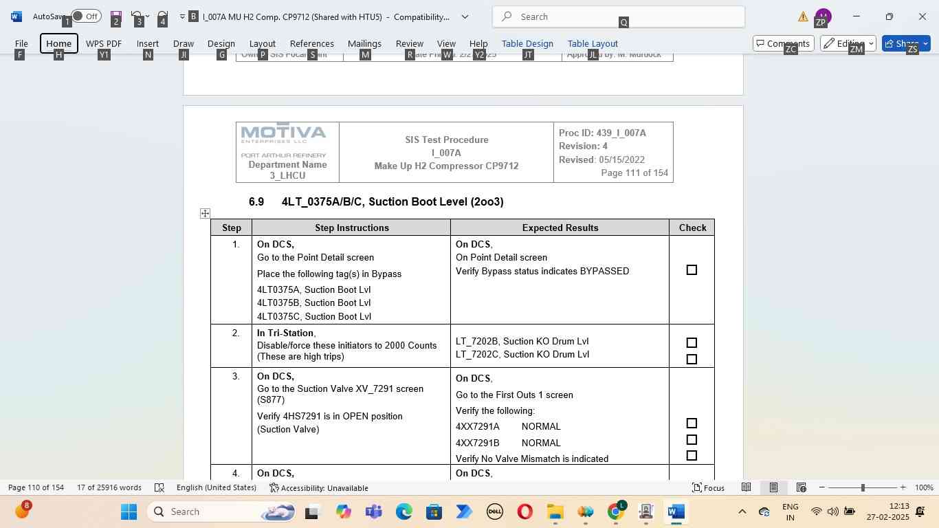This screenshot has height=528, width=939.
Task: Toggle AutoSave switch on
Action: point(85,16)
